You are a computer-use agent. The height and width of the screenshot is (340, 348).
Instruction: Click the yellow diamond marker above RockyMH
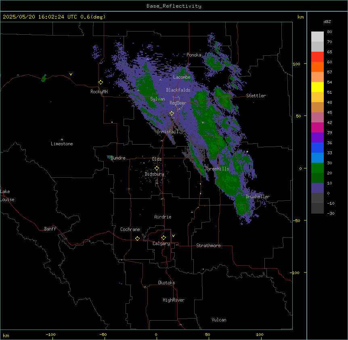click(101, 82)
